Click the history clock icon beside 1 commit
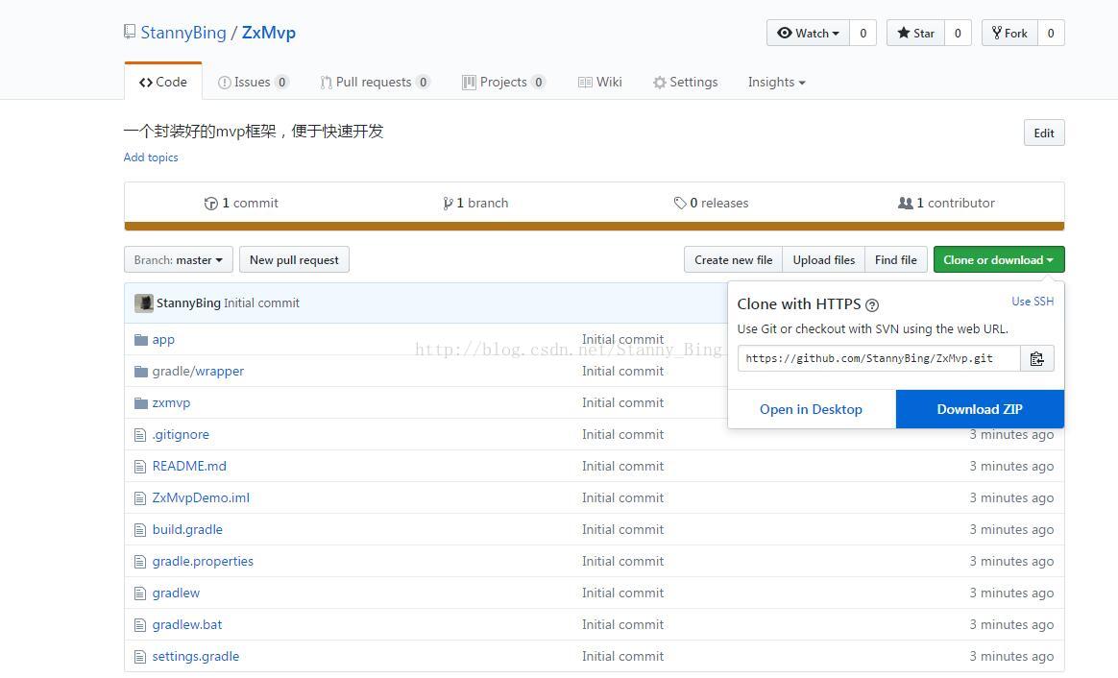The image size is (1118, 678). pos(211,204)
